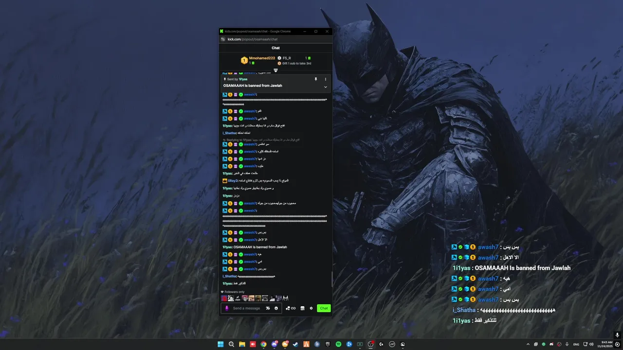This screenshot has height=350, width=623.
Task: Click i_Shatha name in desktop overlay chat
Action: (464, 310)
